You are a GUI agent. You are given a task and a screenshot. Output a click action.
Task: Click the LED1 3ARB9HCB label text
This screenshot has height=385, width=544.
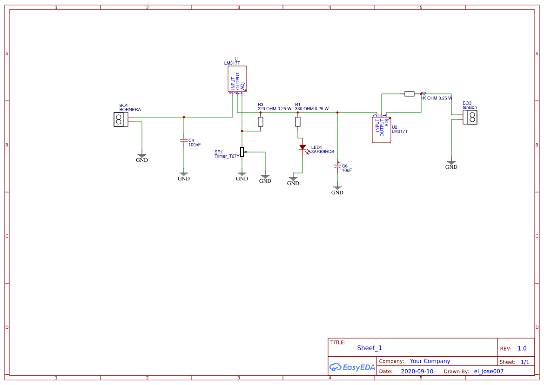coord(322,151)
